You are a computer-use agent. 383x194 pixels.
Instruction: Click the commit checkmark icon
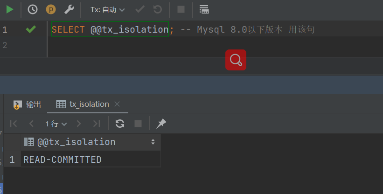click(x=139, y=9)
